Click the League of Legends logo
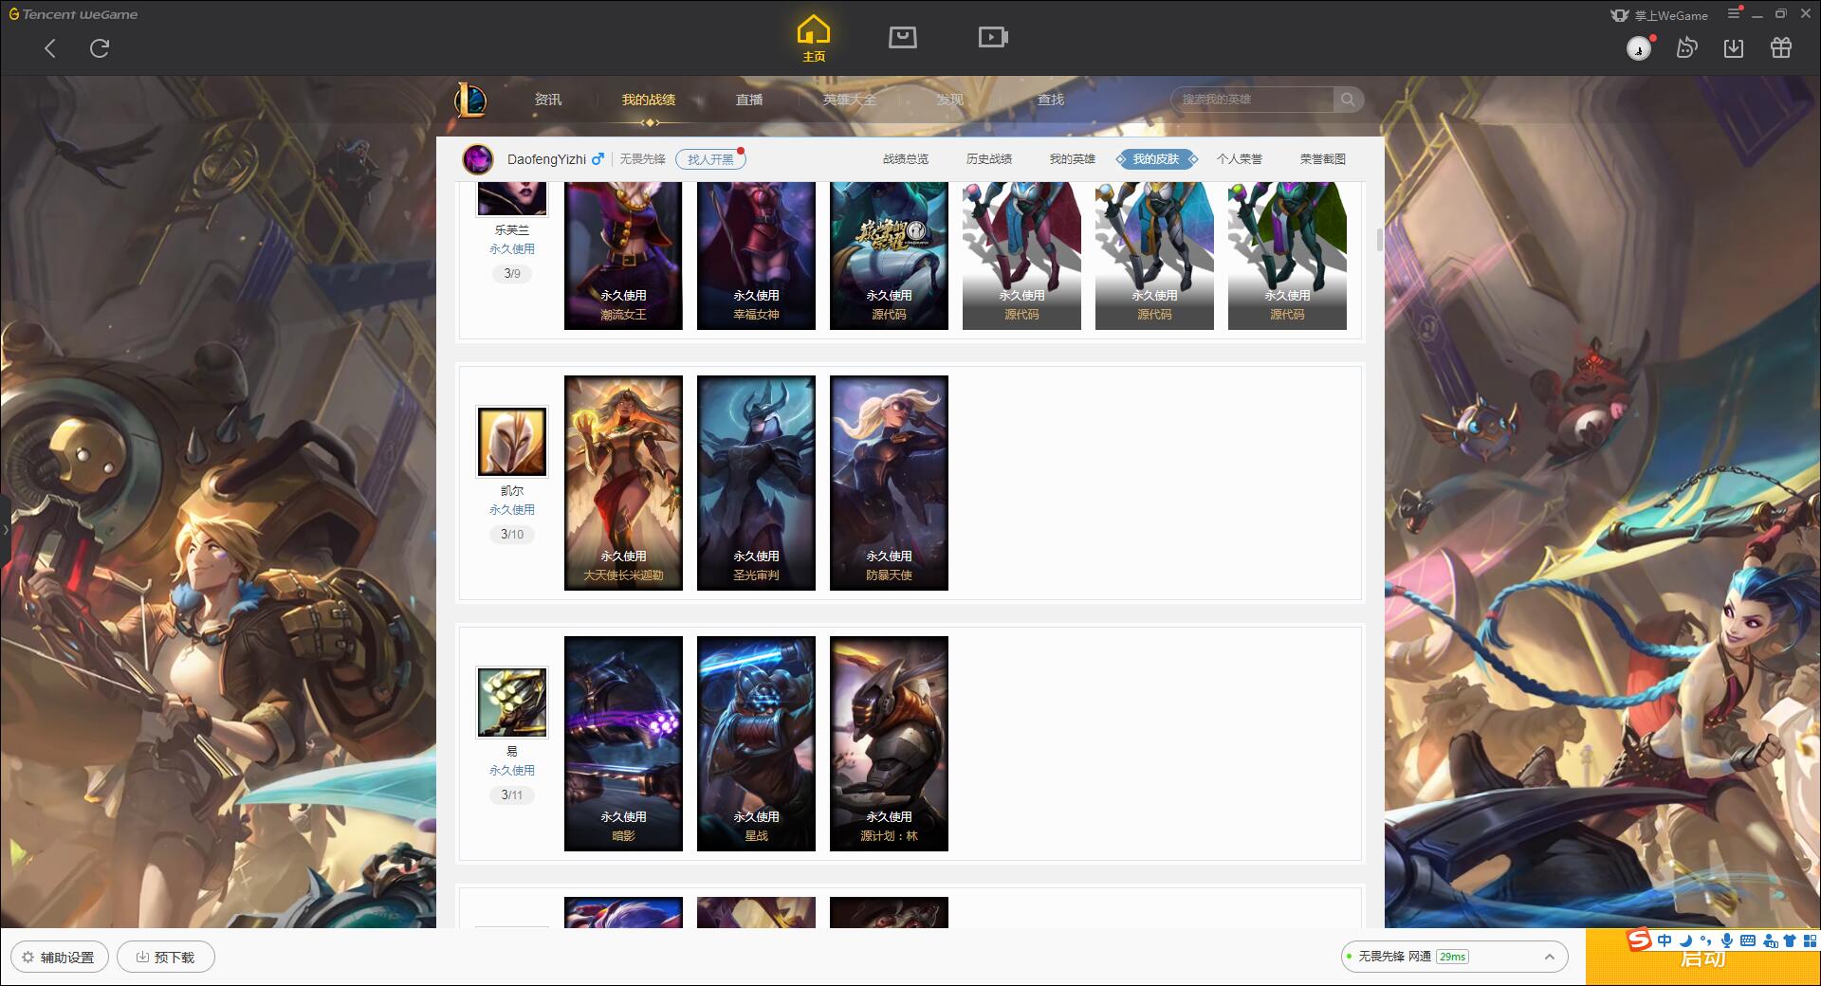 (470, 100)
